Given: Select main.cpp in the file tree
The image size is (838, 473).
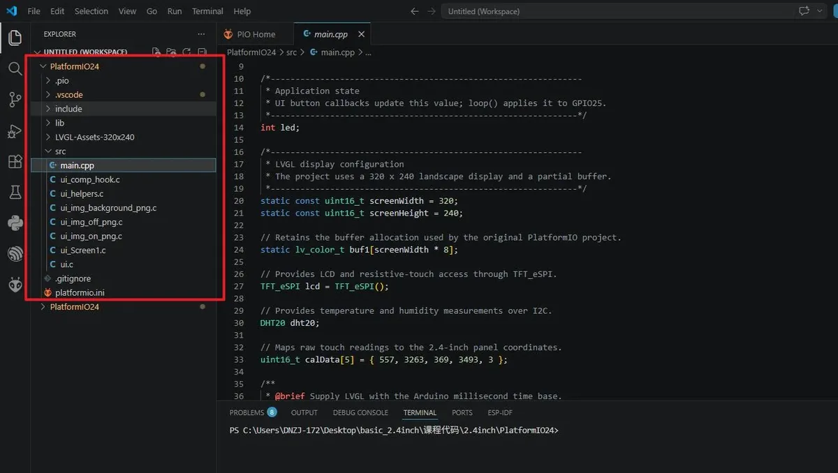Looking at the screenshot, I should pyautogui.click(x=123, y=165).
